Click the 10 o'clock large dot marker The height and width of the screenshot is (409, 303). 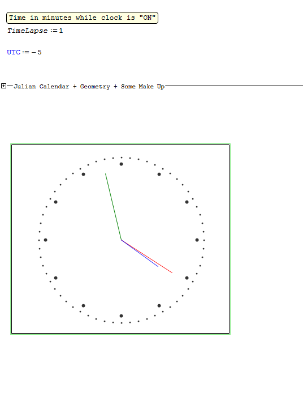click(56, 202)
